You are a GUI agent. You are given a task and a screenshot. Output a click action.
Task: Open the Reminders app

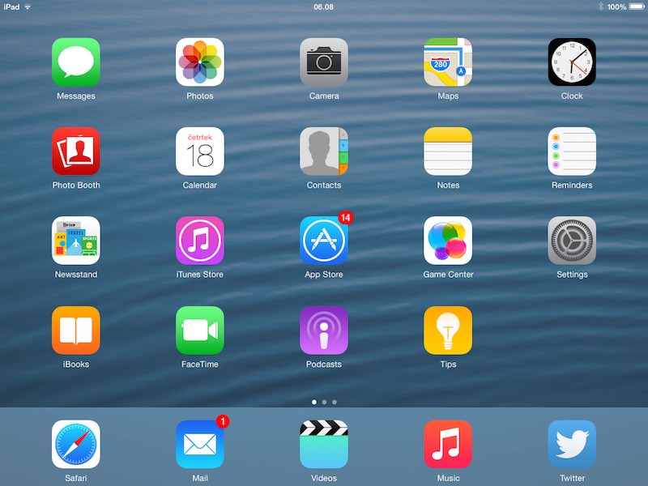572,151
